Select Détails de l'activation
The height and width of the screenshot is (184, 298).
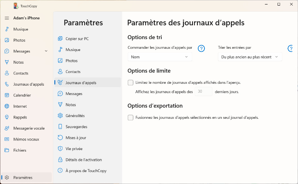pyautogui.click(x=84, y=160)
